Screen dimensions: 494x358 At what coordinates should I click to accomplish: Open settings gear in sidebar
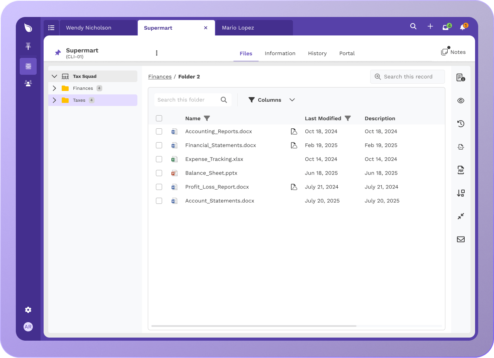tap(28, 310)
